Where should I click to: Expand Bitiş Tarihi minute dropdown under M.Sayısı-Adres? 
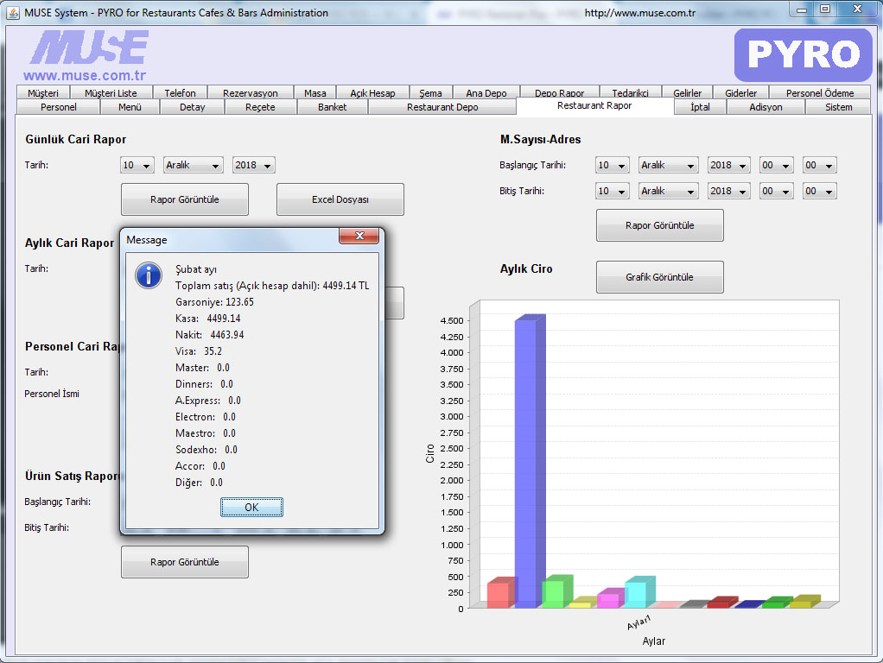(819, 191)
